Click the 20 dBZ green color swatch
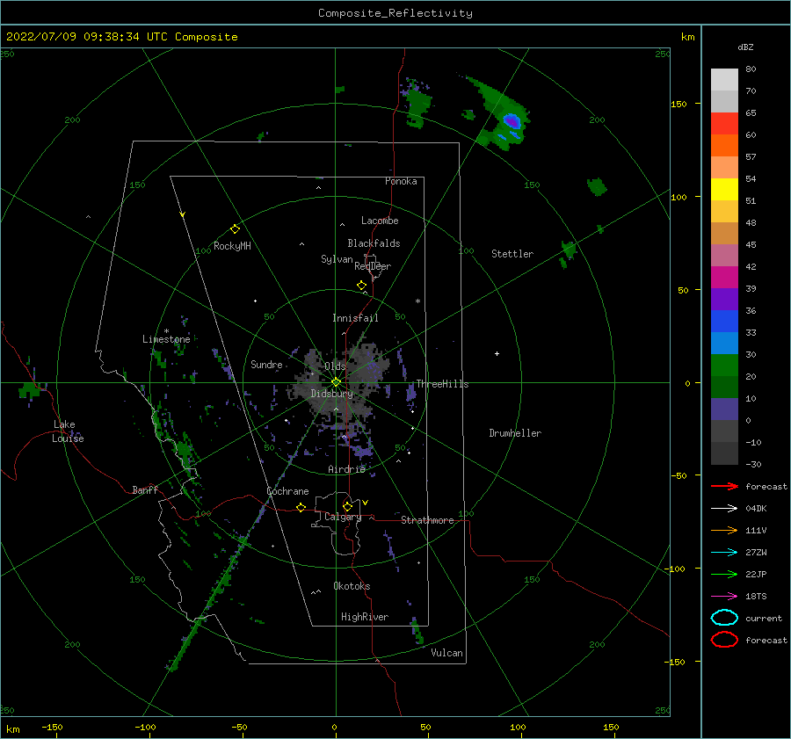This screenshot has width=791, height=739. click(724, 366)
